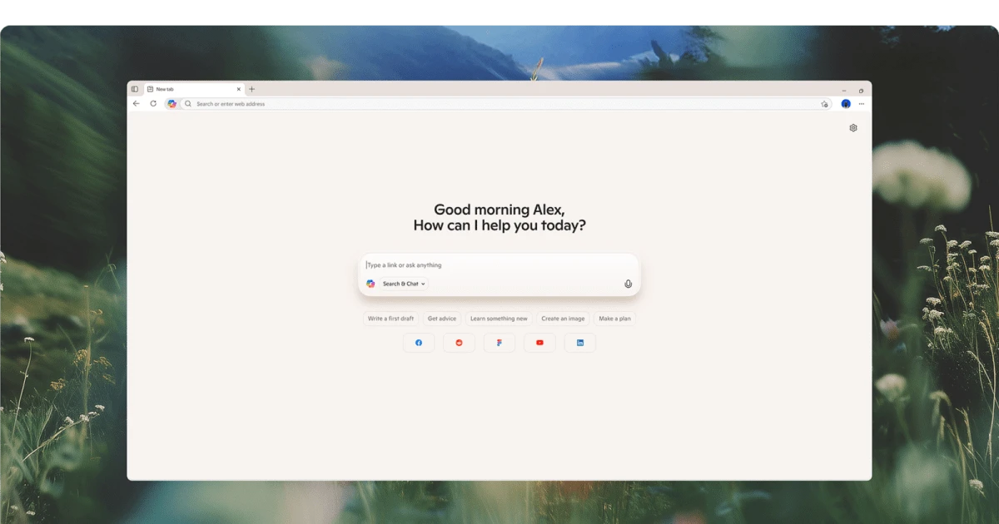Click the 'Type a link or ask anything' box
Viewport: 999px width, 524px height.
(499, 265)
